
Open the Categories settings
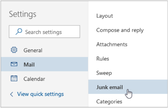[x=109, y=102]
